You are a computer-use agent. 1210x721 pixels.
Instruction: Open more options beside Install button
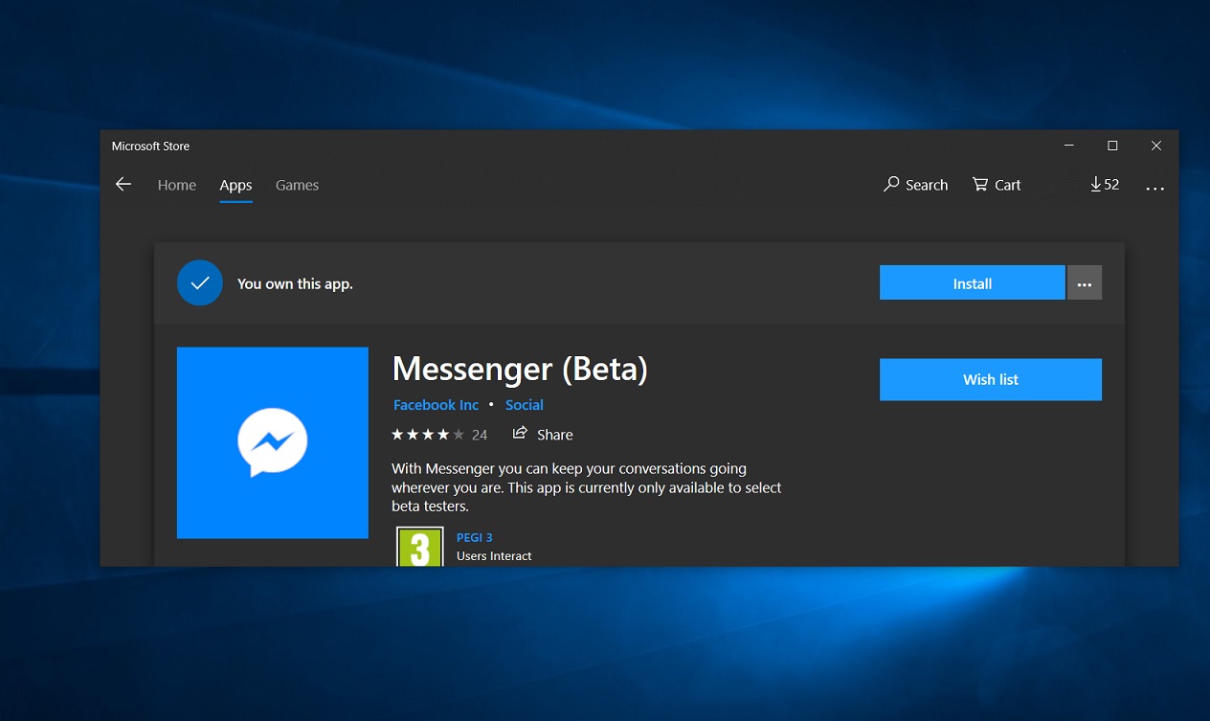pyautogui.click(x=1085, y=283)
